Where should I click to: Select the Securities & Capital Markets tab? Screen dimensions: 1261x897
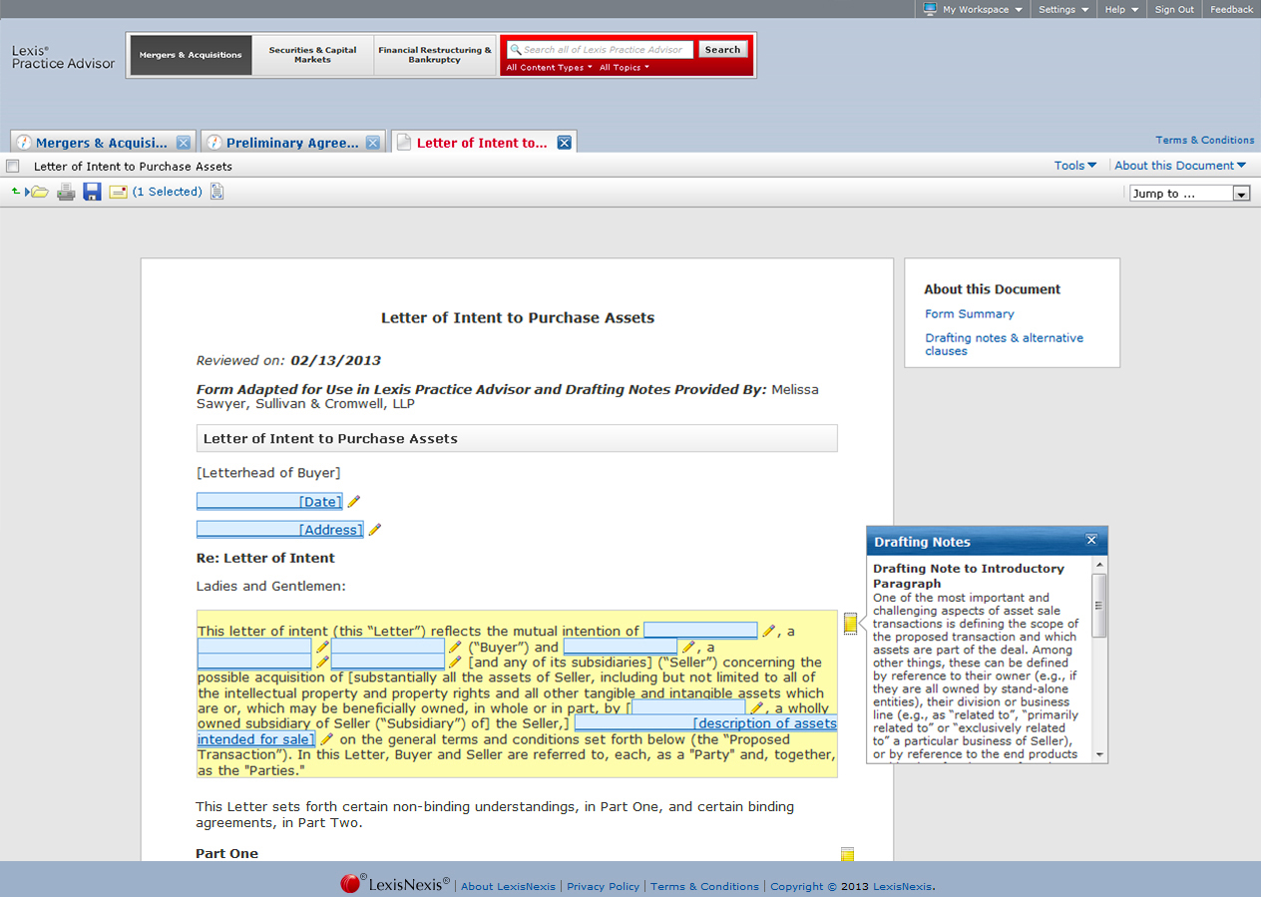click(x=312, y=55)
